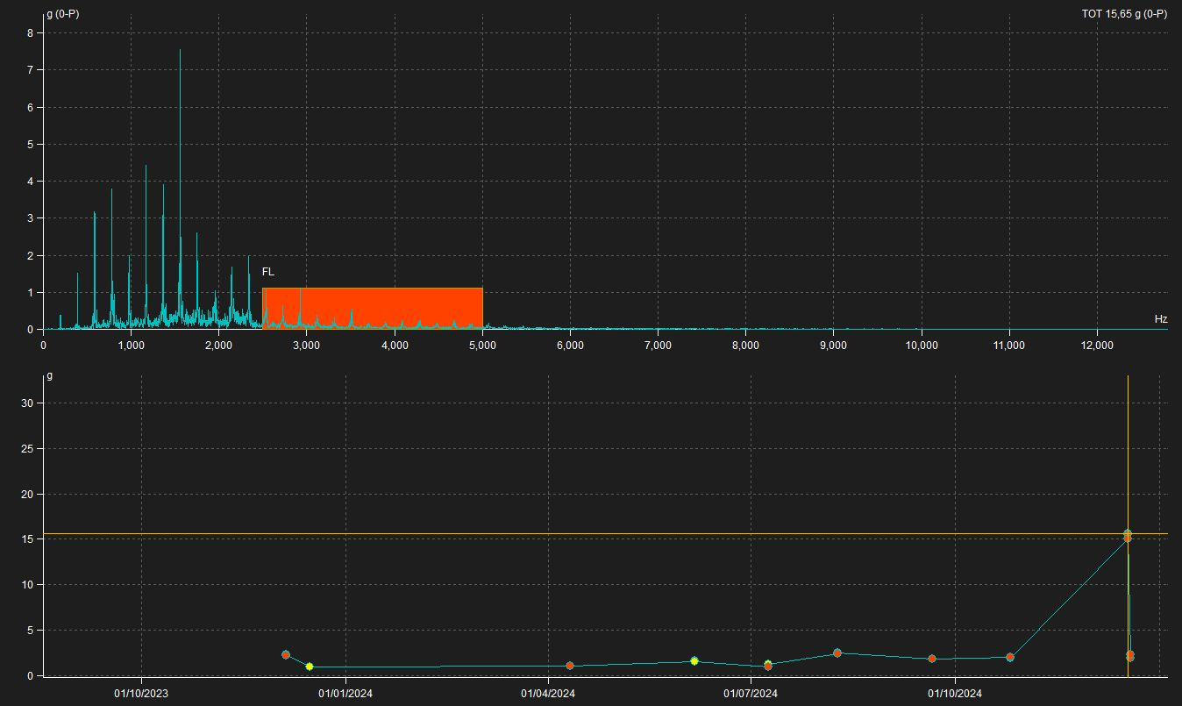Choose the yellow trend point between April and July 2024
The height and width of the screenshot is (706, 1182).
point(694,660)
